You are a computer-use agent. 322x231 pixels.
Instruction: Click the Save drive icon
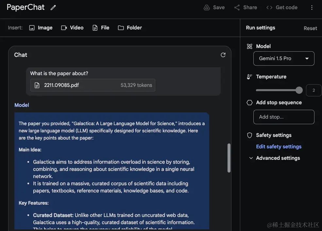pyautogui.click(x=207, y=8)
